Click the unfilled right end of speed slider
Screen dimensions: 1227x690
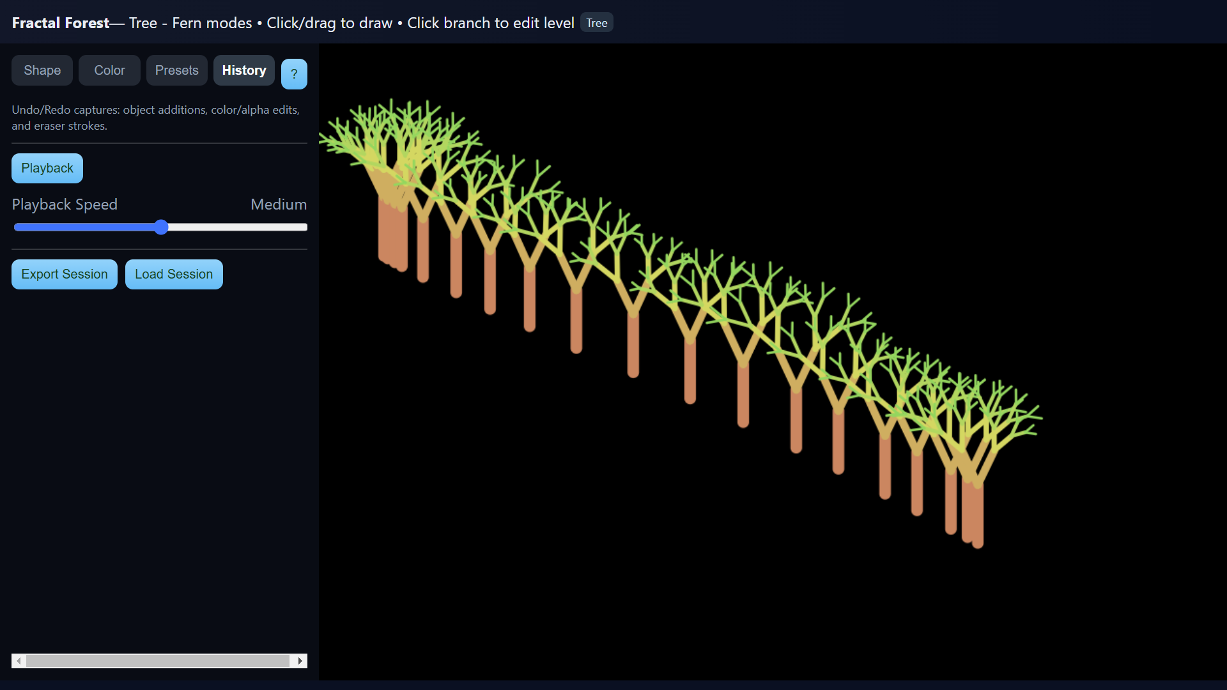(x=300, y=227)
